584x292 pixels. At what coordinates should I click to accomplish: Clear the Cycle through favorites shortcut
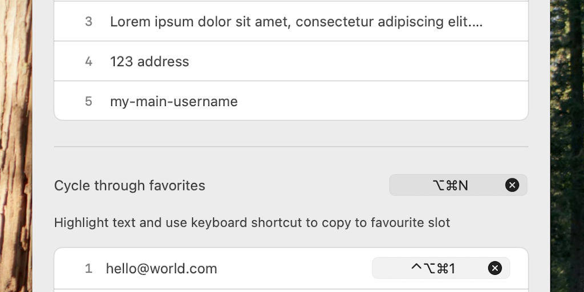coord(512,185)
